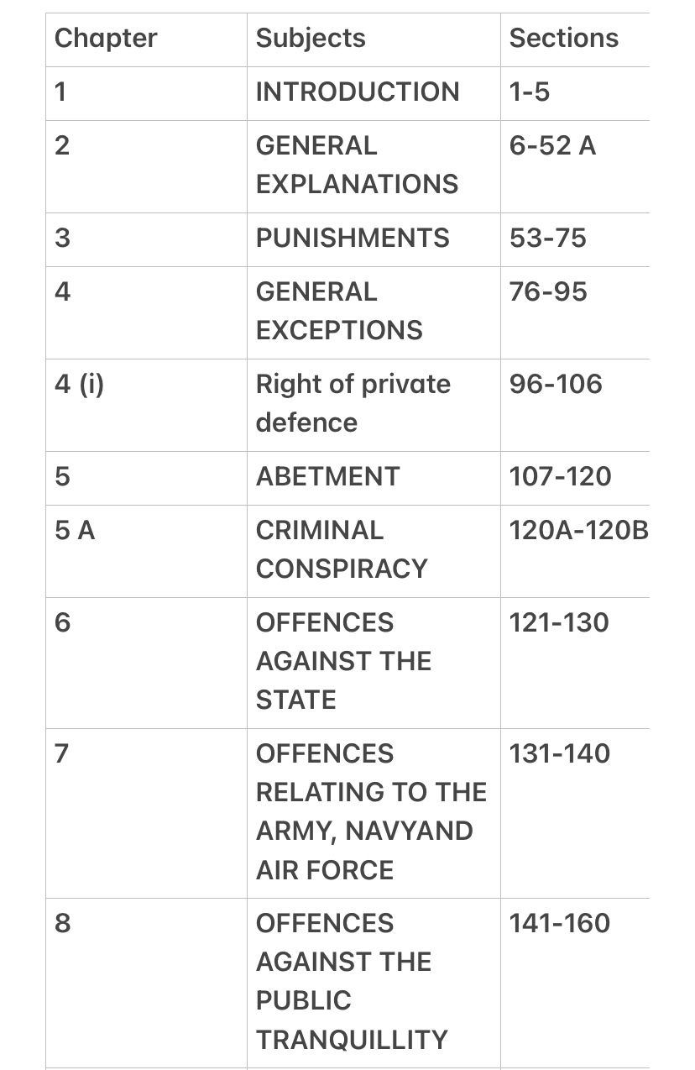The height and width of the screenshot is (1070, 695).
Task: Tap Right of private defence text
Action: (353, 403)
